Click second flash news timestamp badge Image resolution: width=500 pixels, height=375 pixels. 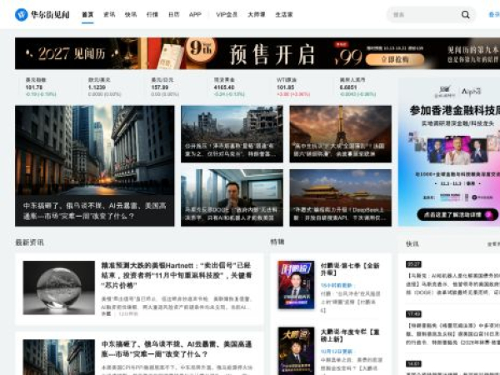413,314
